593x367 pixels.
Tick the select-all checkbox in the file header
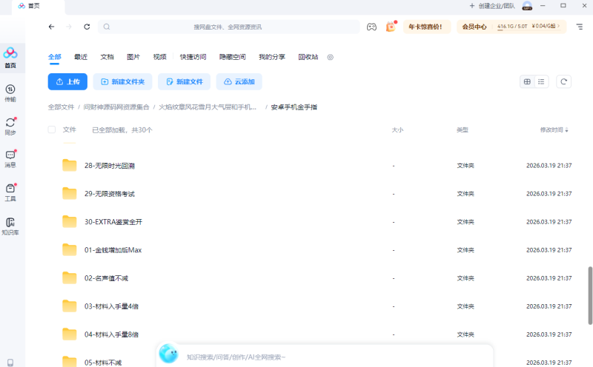(52, 129)
